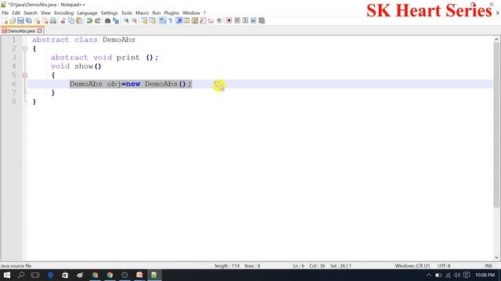This screenshot has width=501, height=281.
Task: Undo last edit with green arrow icon
Action: (89, 21)
